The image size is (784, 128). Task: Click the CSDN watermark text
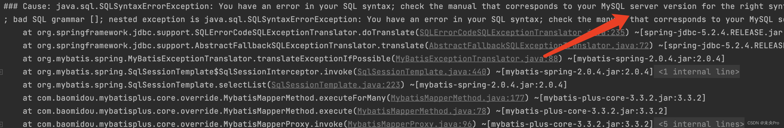pyautogui.click(x=763, y=123)
